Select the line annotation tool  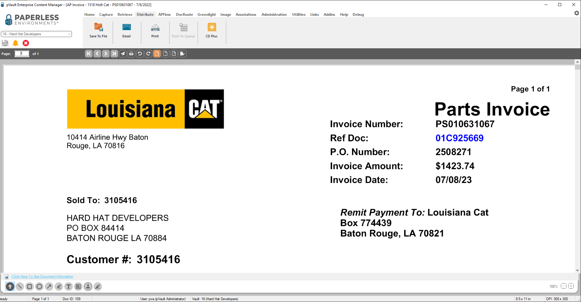(20, 287)
